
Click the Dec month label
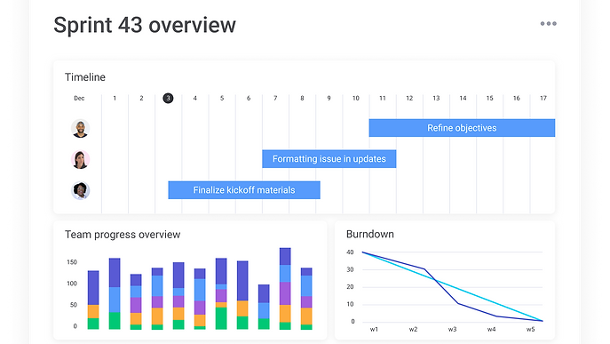(79, 98)
